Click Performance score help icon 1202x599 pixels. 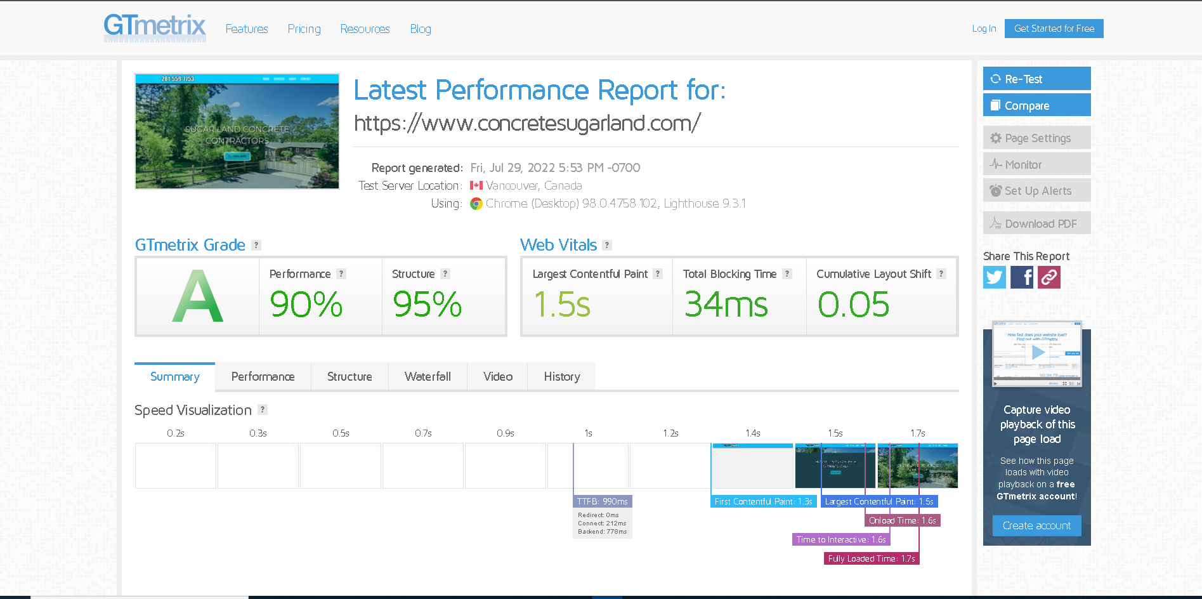pos(341,273)
